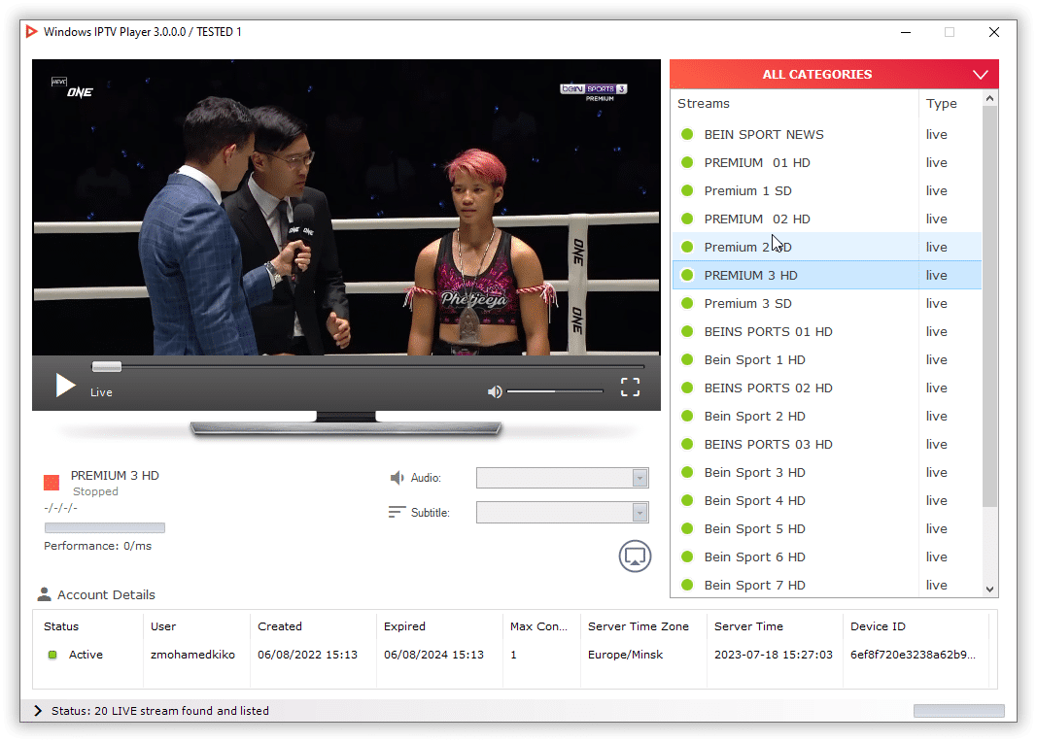1037x742 pixels.
Task: Click the Type column header
Action: point(941,104)
